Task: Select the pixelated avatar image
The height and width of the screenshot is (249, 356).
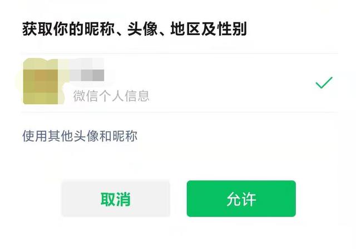Action: [x=40, y=83]
